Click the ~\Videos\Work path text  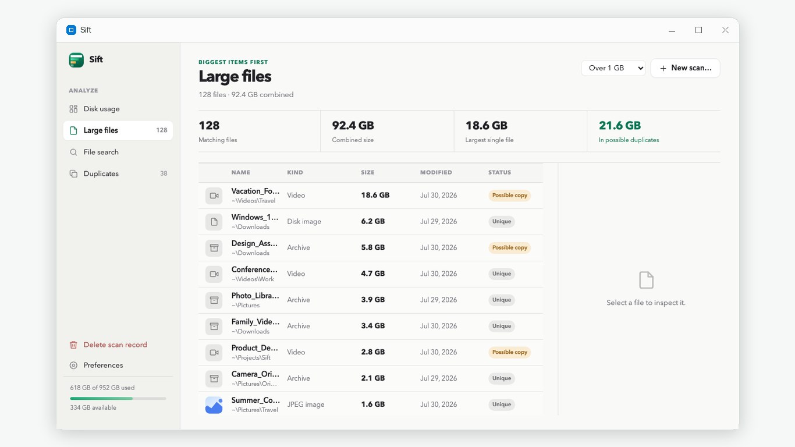coord(253,279)
